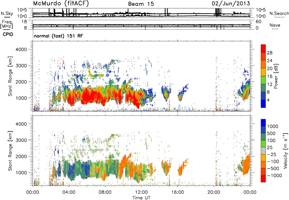Click the blue bottom of the power colorbar

pos(263,104)
